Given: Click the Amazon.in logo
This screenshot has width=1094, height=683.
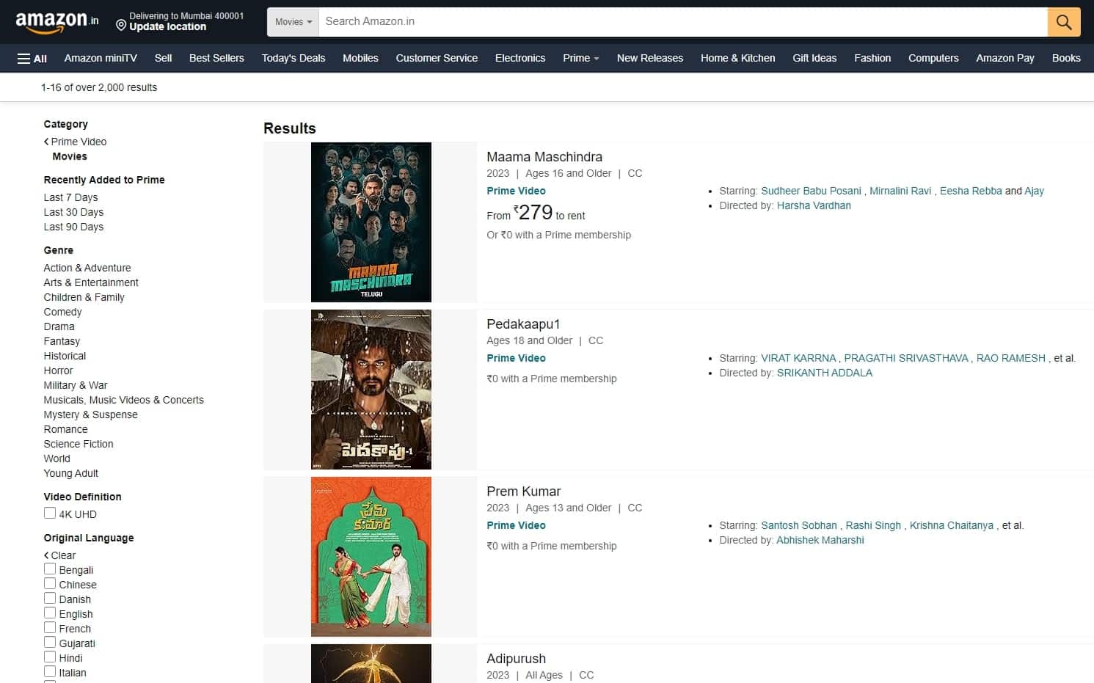Looking at the screenshot, I should (x=57, y=22).
